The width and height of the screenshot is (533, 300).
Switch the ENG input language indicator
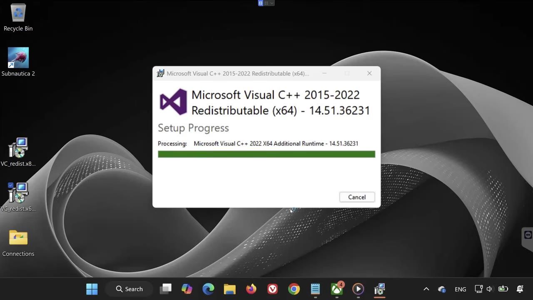pos(461,289)
